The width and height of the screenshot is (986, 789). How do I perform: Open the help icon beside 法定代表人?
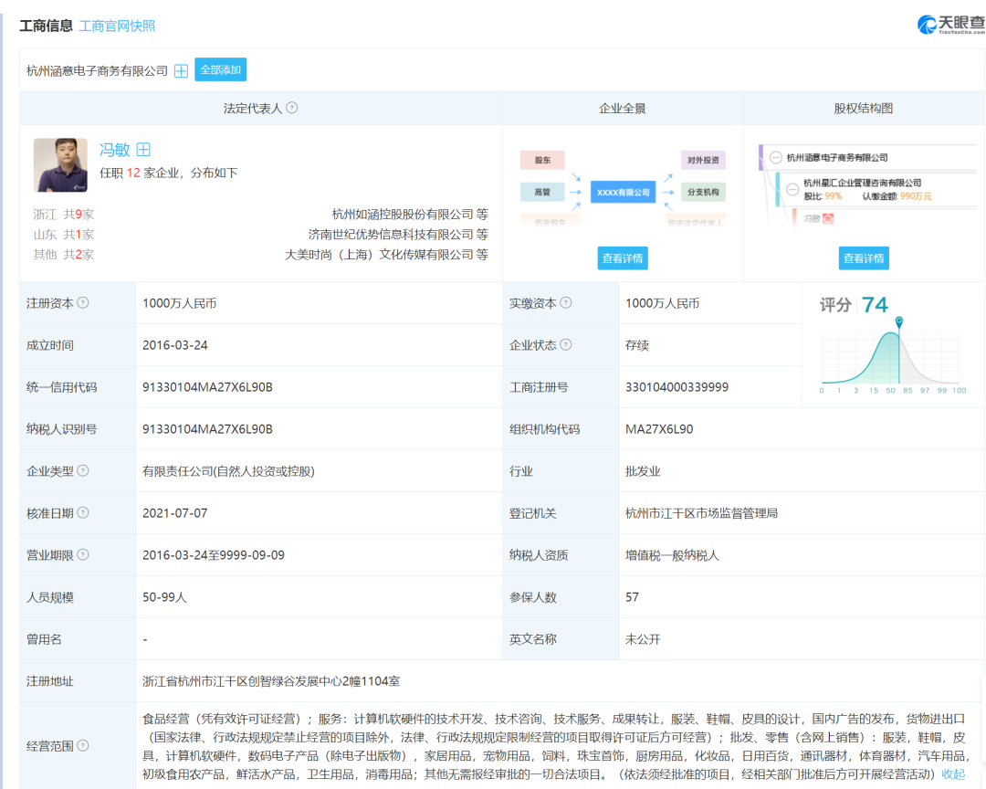[292, 108]
